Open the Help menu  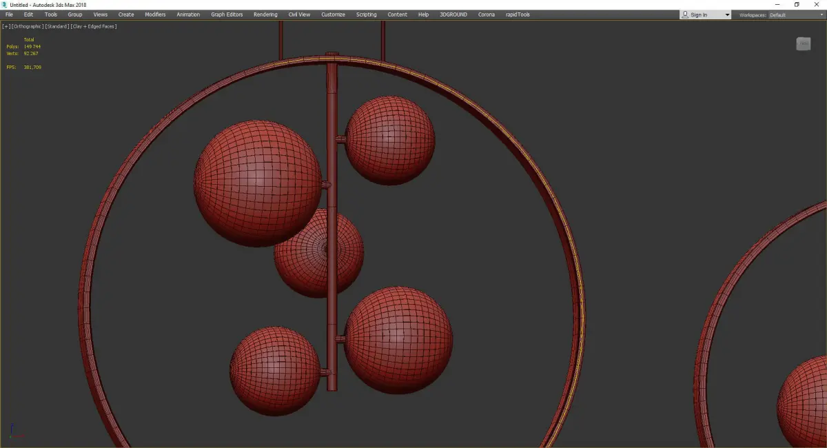423,14
